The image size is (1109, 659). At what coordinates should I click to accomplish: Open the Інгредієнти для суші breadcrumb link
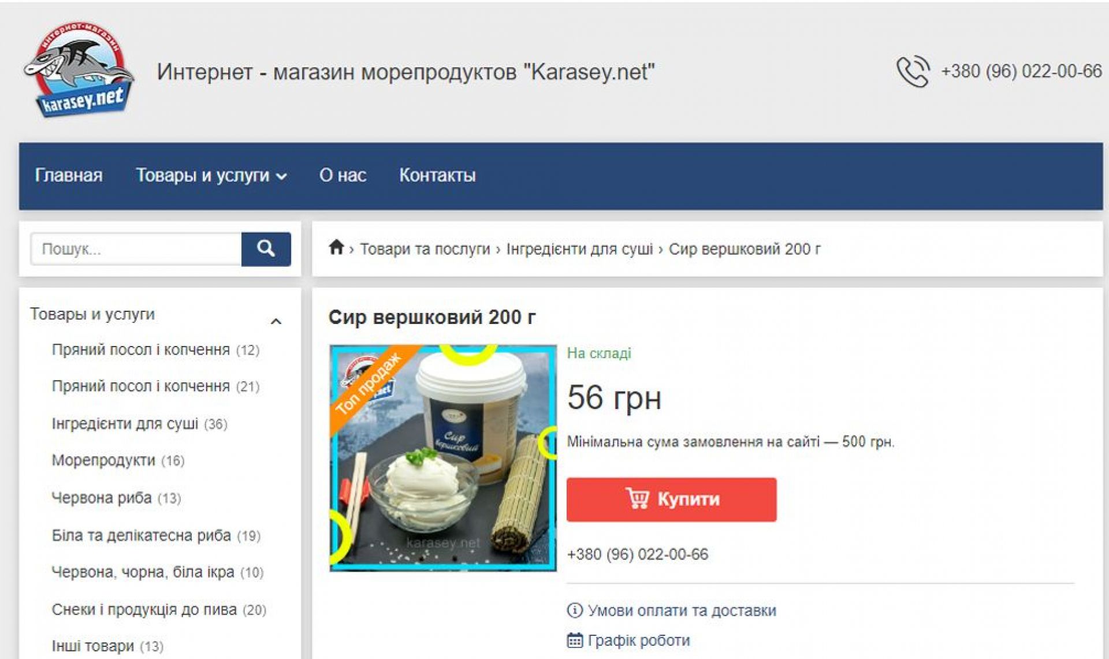tap(579, 249)
